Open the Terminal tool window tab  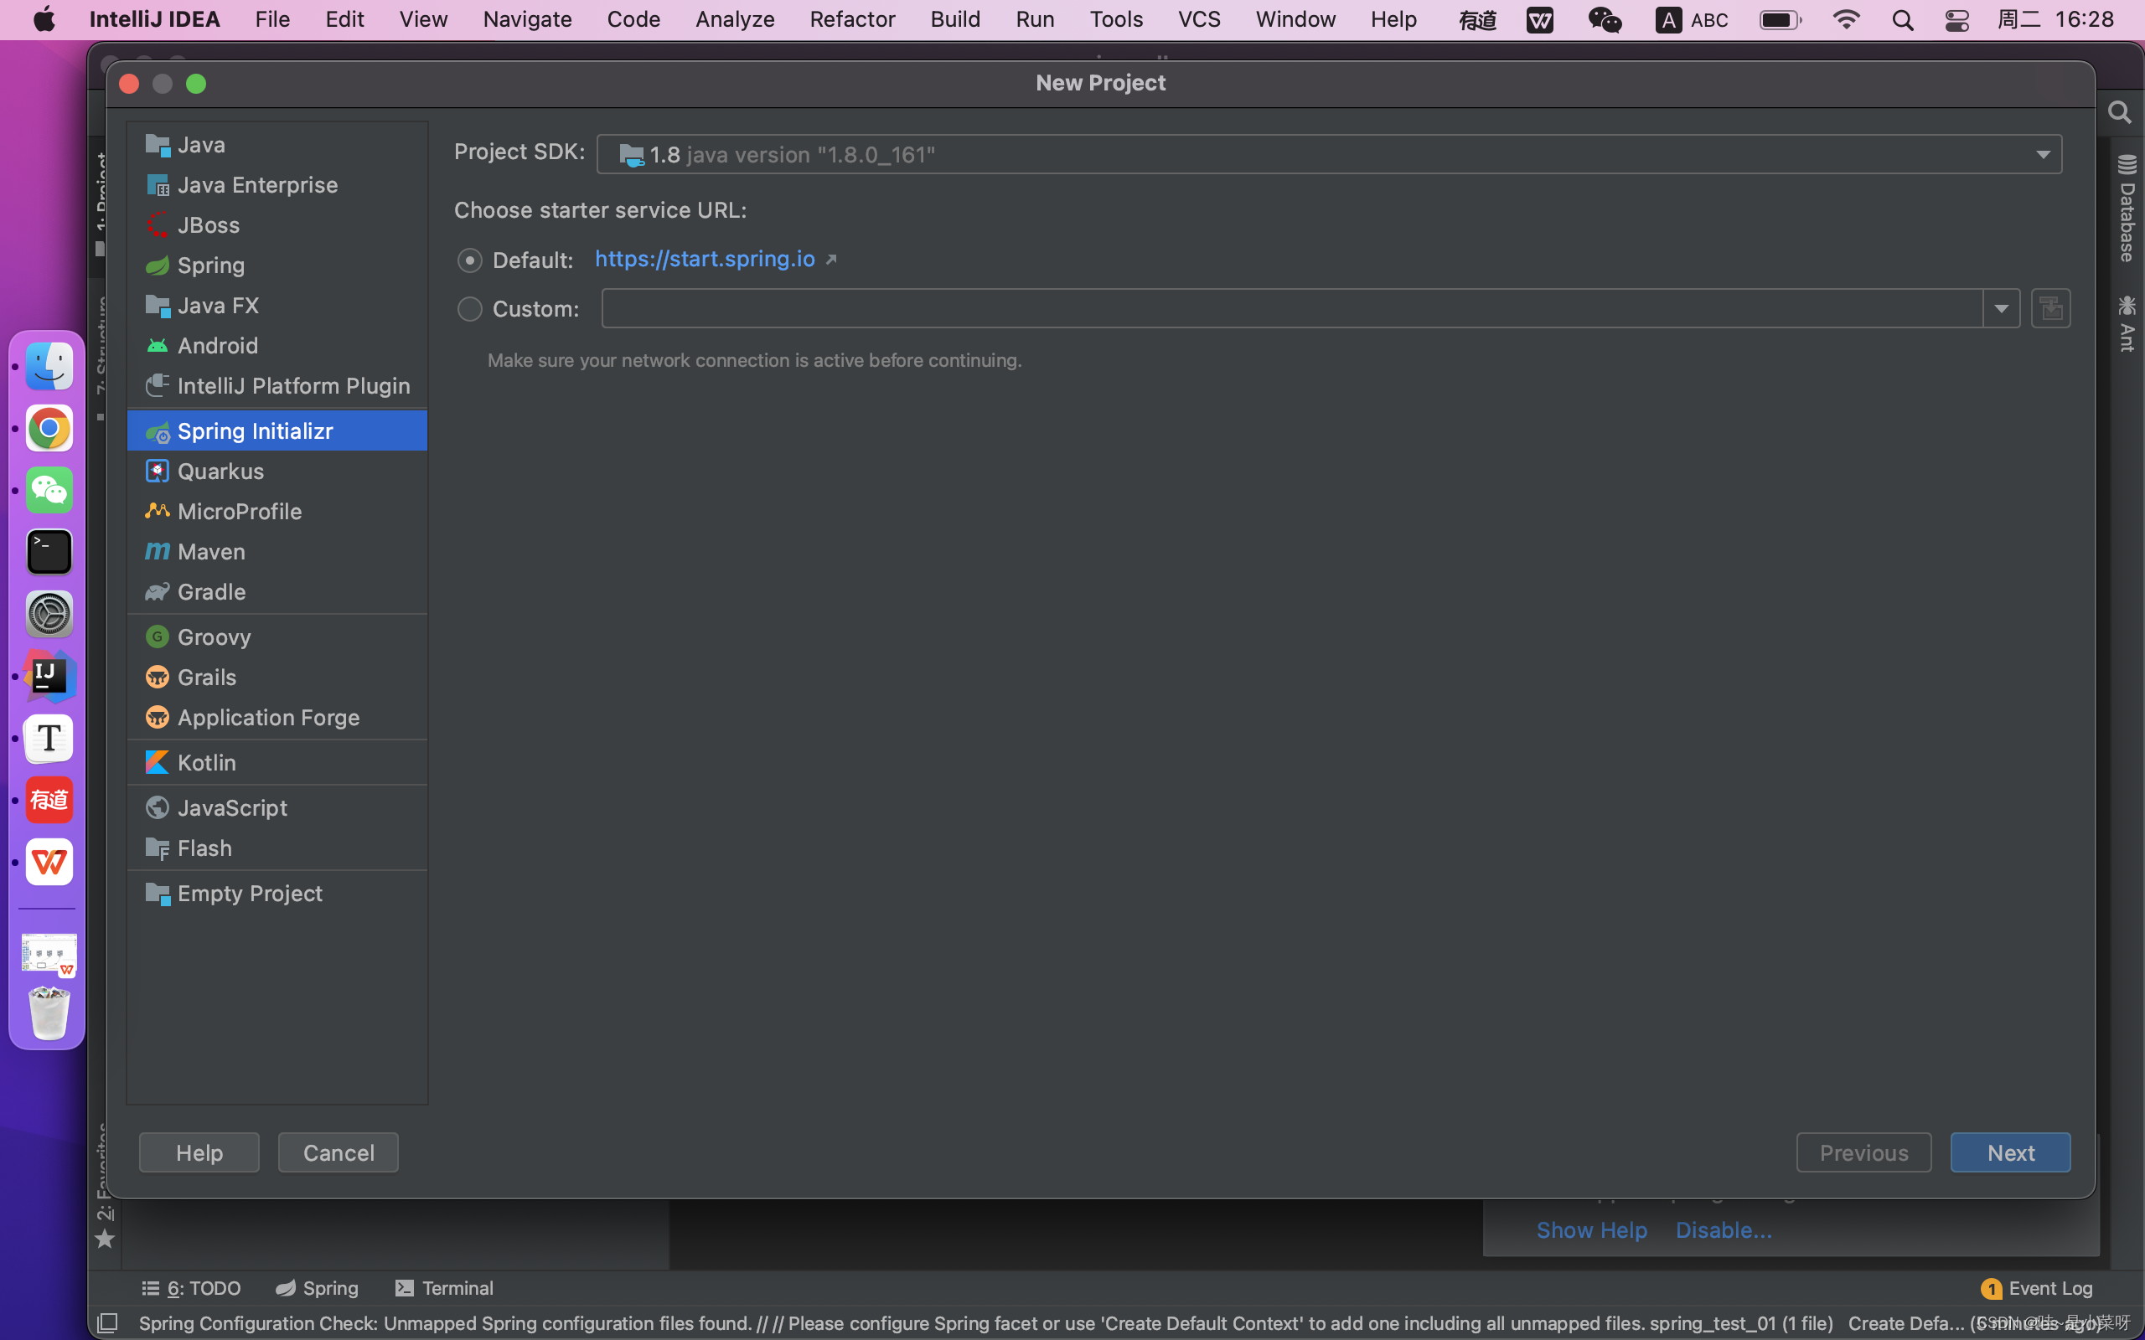[x=444, y=1288]
